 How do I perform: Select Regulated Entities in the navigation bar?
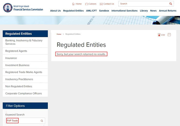73,11
